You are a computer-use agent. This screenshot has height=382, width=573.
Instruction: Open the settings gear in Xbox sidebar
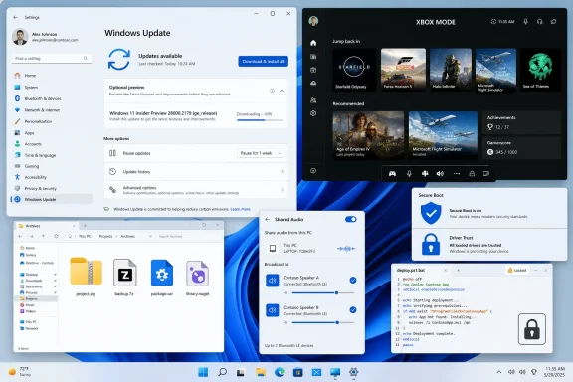pos(313,113)
